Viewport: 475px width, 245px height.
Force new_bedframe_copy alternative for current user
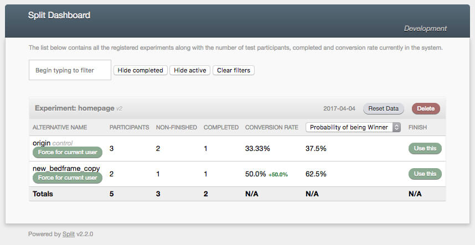[68, 178]
